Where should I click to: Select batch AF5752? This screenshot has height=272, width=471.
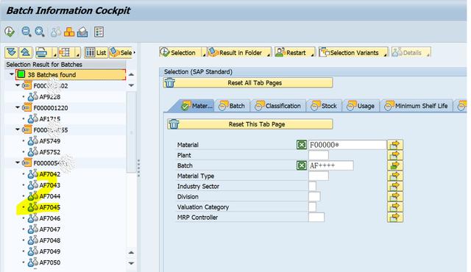click(x=50, y=152)
